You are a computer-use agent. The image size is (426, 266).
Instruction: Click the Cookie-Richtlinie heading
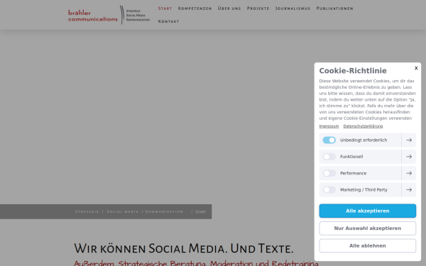click(x=353, y=70)
